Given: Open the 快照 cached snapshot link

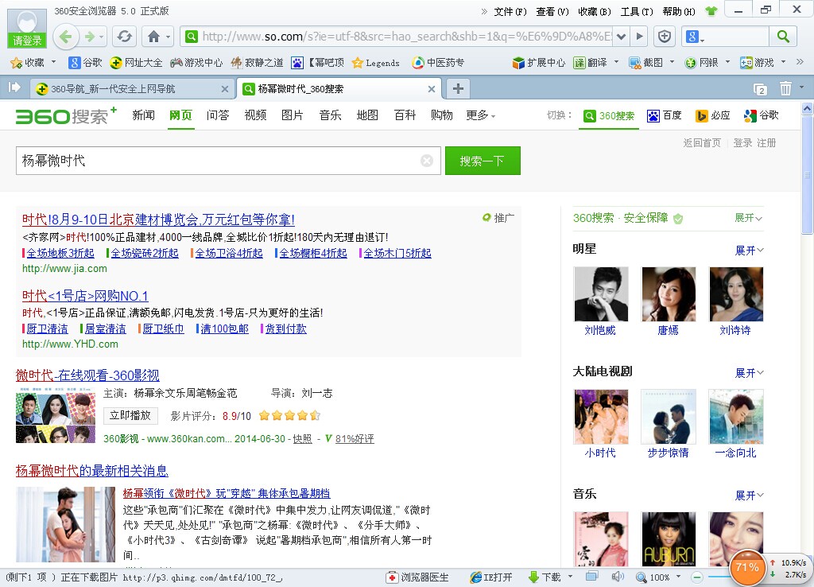Looking at the screenshot, I should (x=302, y=439).
